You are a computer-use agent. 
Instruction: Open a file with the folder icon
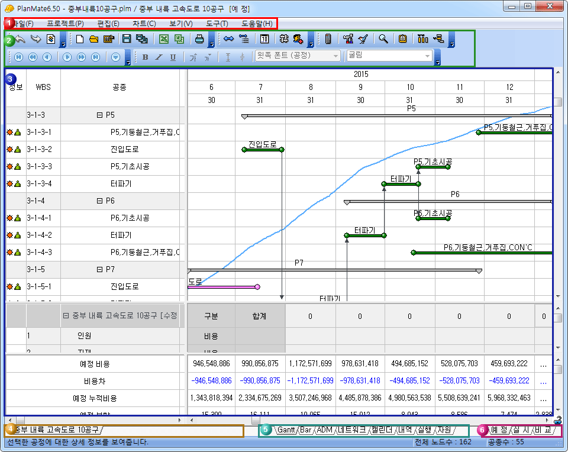[93, 39]
